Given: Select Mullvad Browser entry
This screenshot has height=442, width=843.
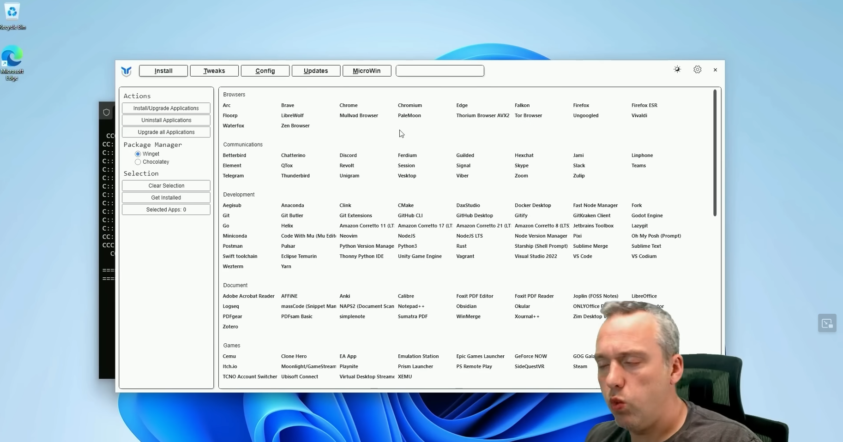Looking at the screenshot, I should [359, 115].
